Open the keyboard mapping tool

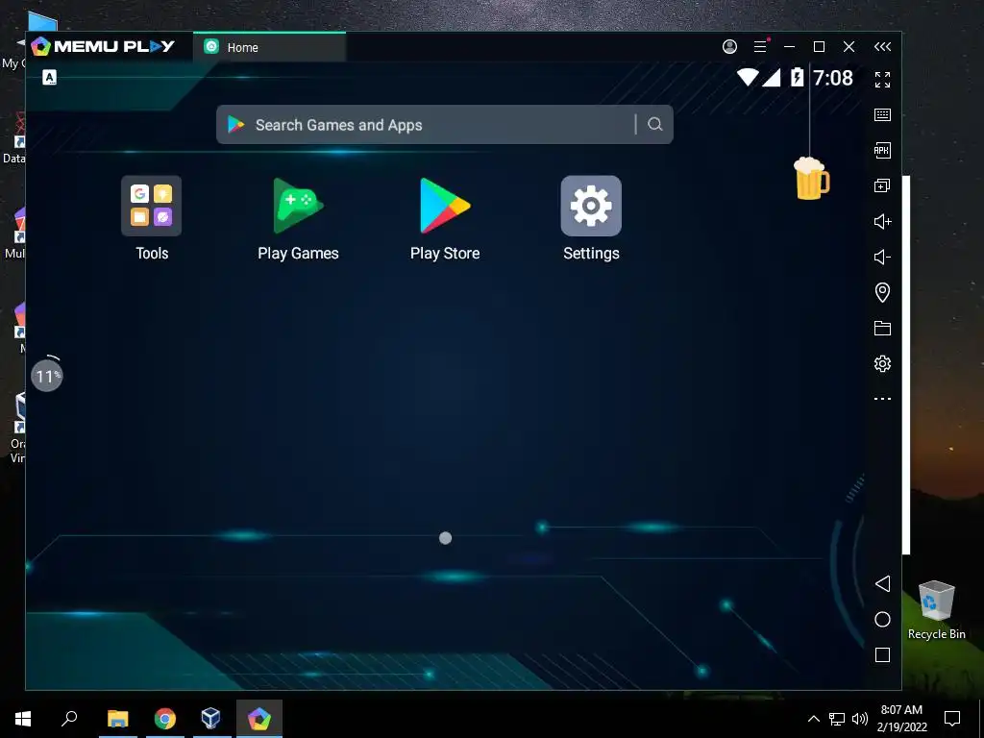(x=882, y=115)
